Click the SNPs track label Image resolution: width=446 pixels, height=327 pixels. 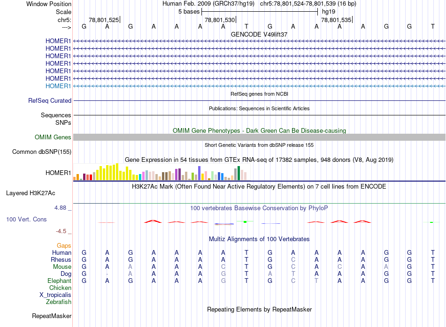pos(63,122)
